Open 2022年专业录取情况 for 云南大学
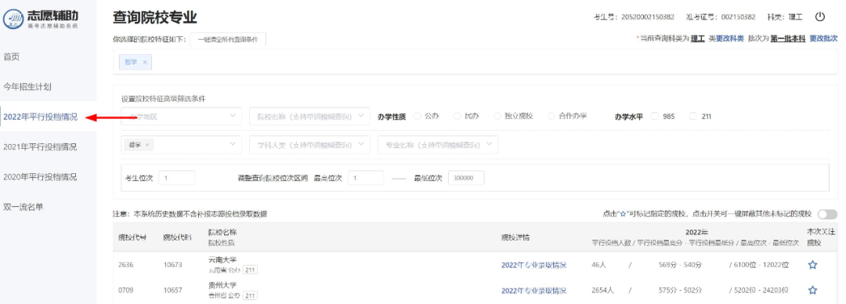This screenshot has height=304, width=846. point(533,265)
